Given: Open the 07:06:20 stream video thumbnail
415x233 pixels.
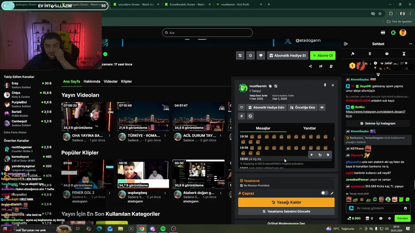Looking at the screenshot, I should [88, 116].
